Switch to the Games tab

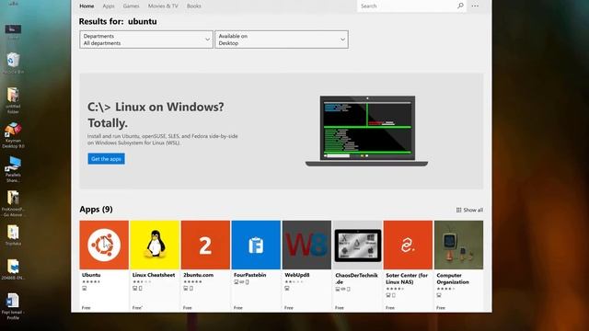pyautogui.click(x=131, y=6)
